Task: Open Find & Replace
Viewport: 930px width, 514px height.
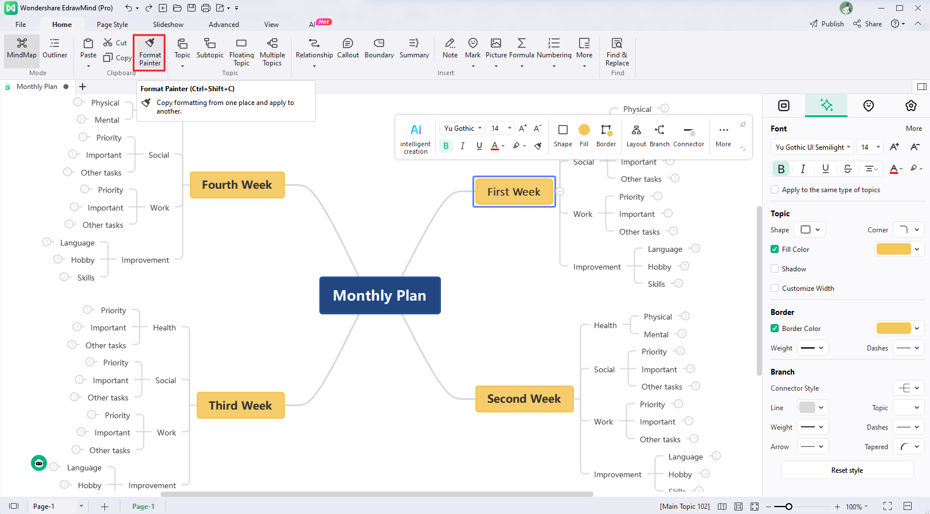Action: pos(617,52)
